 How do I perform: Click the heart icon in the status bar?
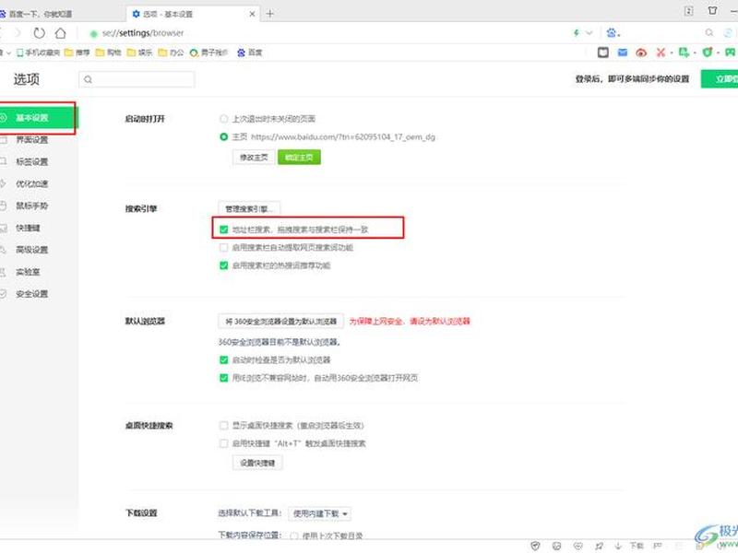[x=578, y=546]
